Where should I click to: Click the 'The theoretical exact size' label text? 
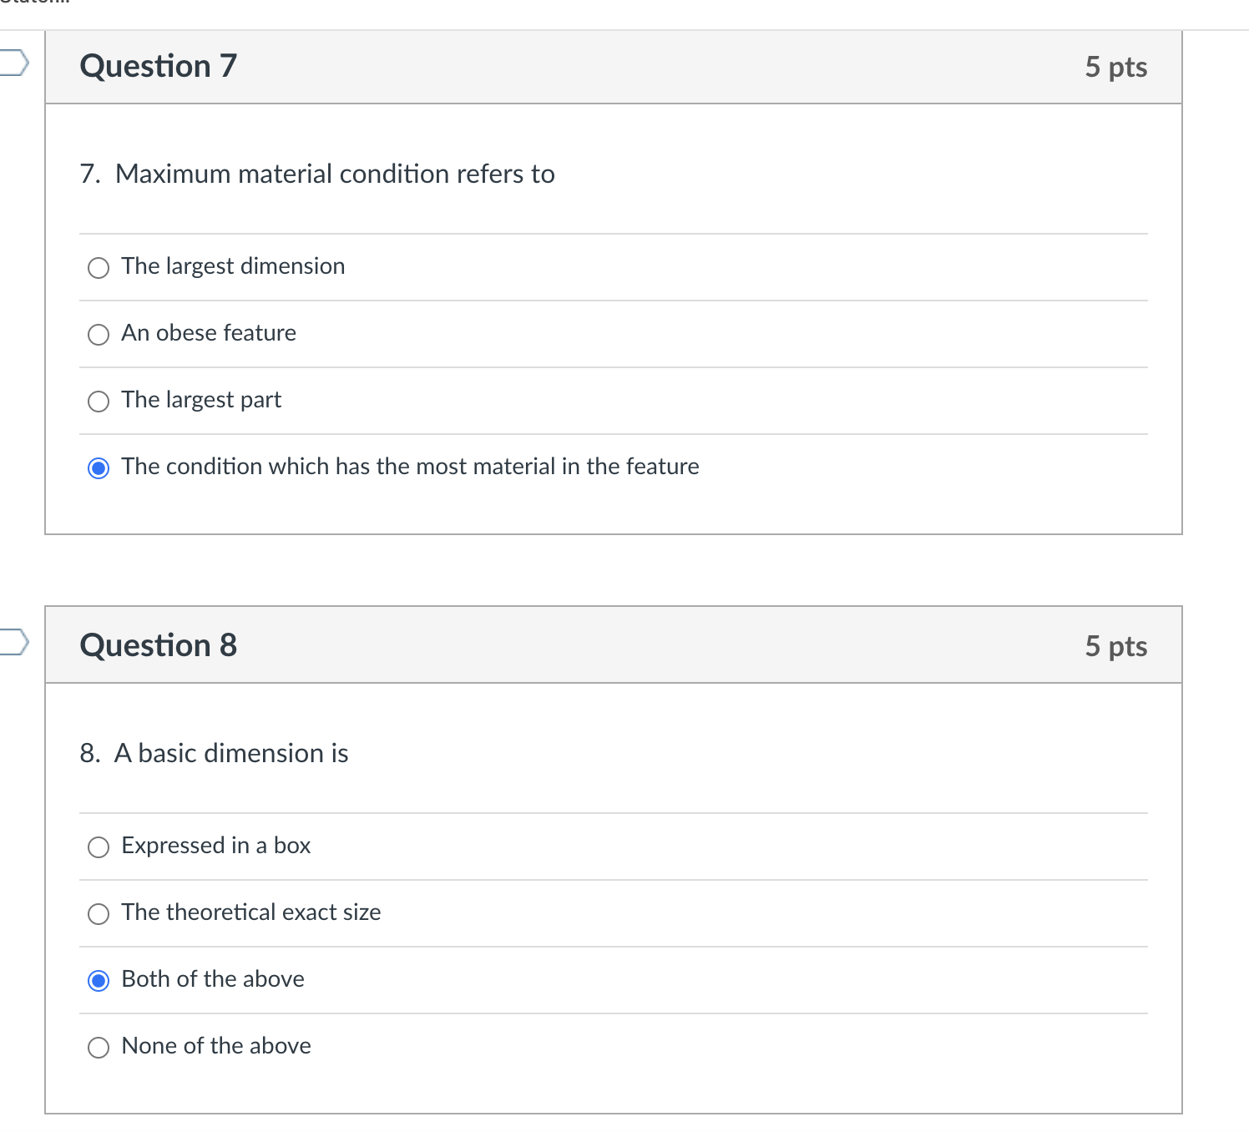251,912
